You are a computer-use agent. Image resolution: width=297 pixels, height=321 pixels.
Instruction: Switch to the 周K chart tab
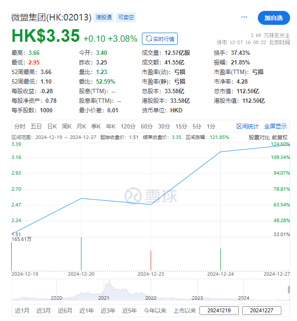pyautogui.click(x=67, y=126)
